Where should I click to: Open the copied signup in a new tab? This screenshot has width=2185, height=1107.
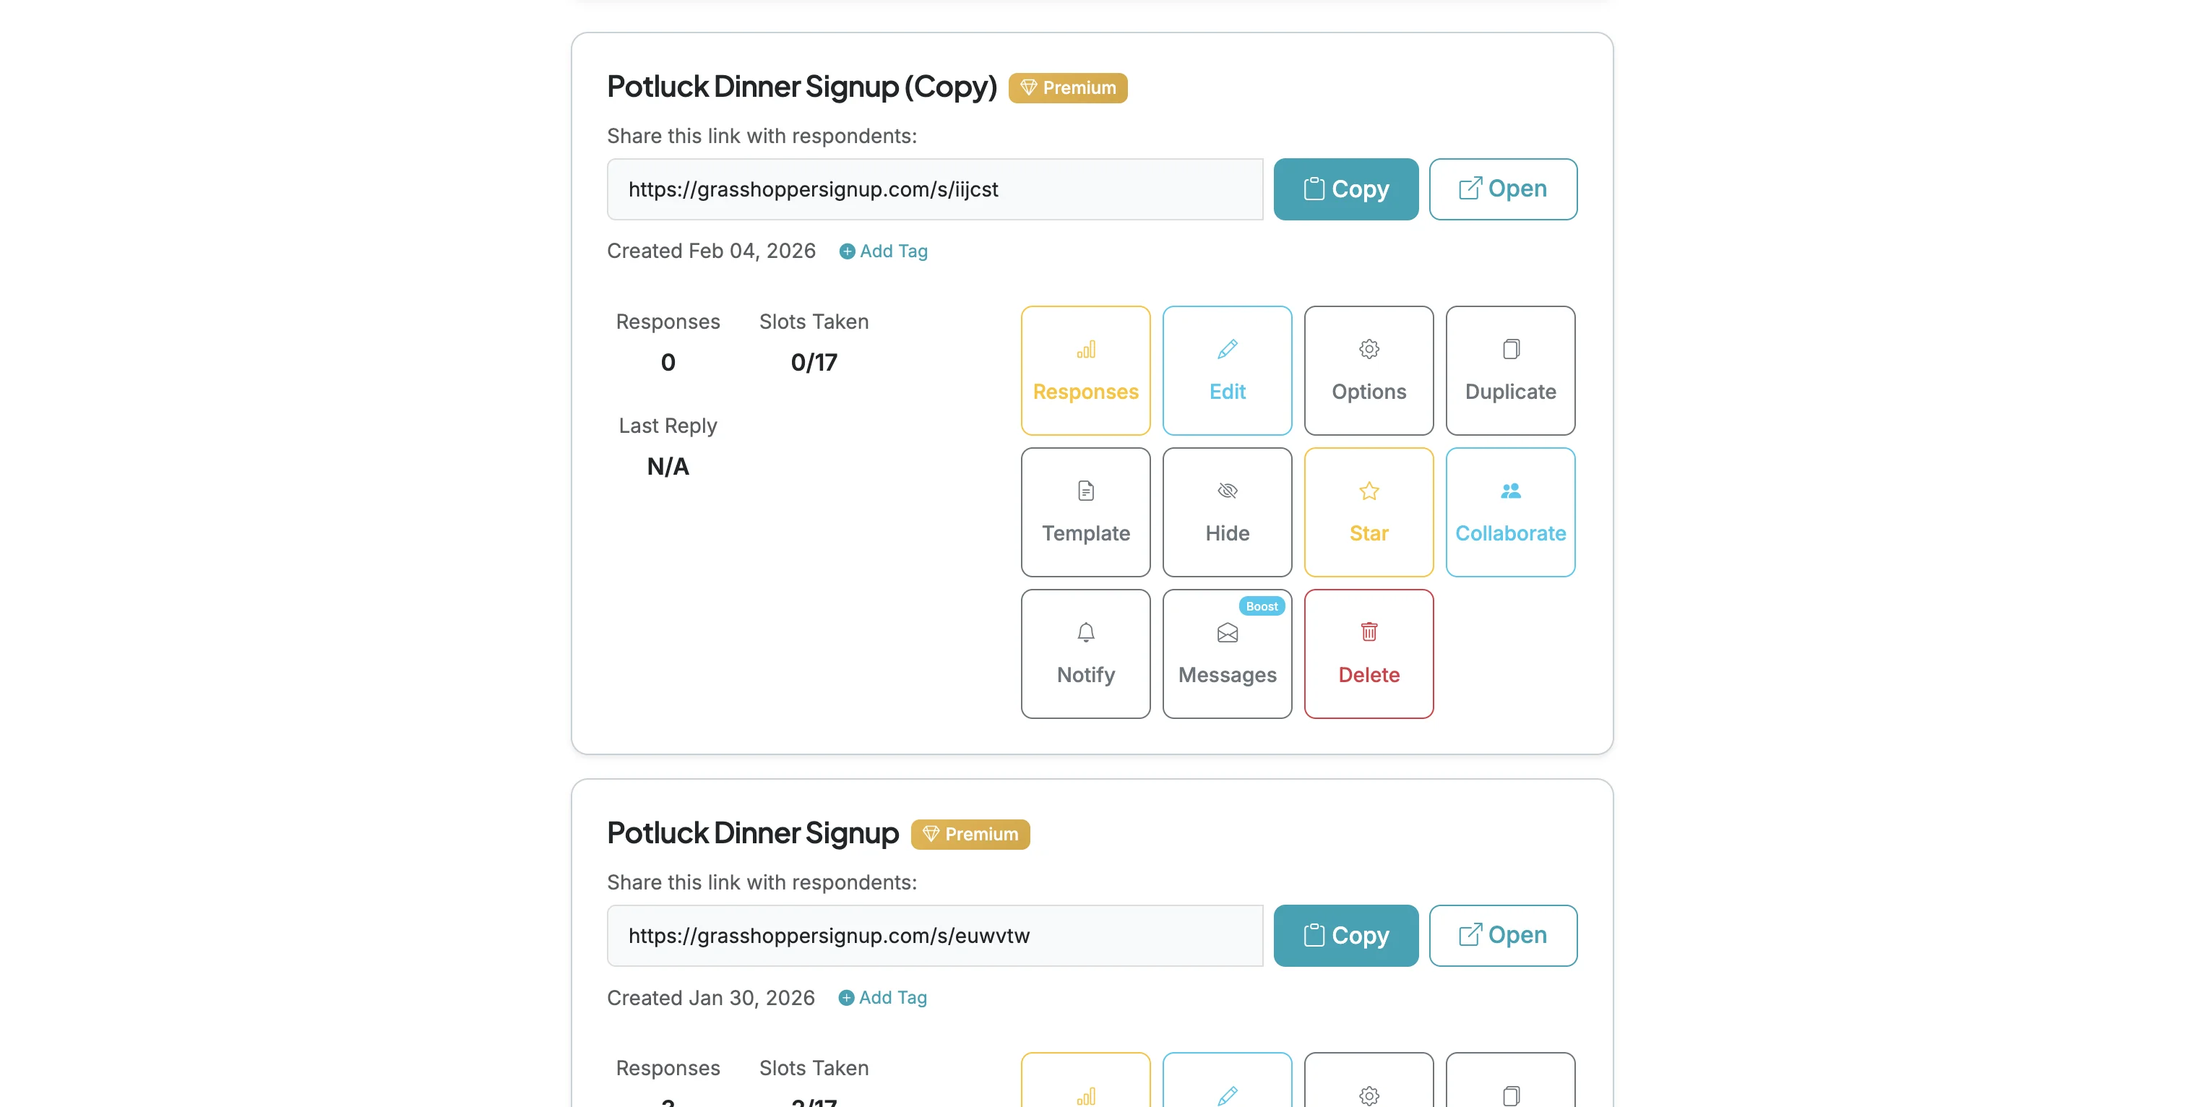[x=1503, y=189]
